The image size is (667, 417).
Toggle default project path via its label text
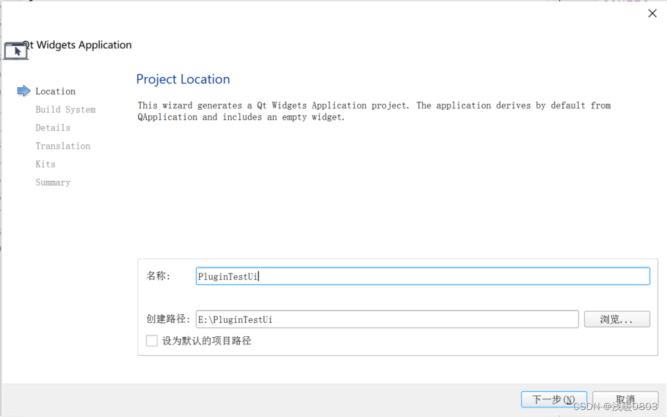206,341
